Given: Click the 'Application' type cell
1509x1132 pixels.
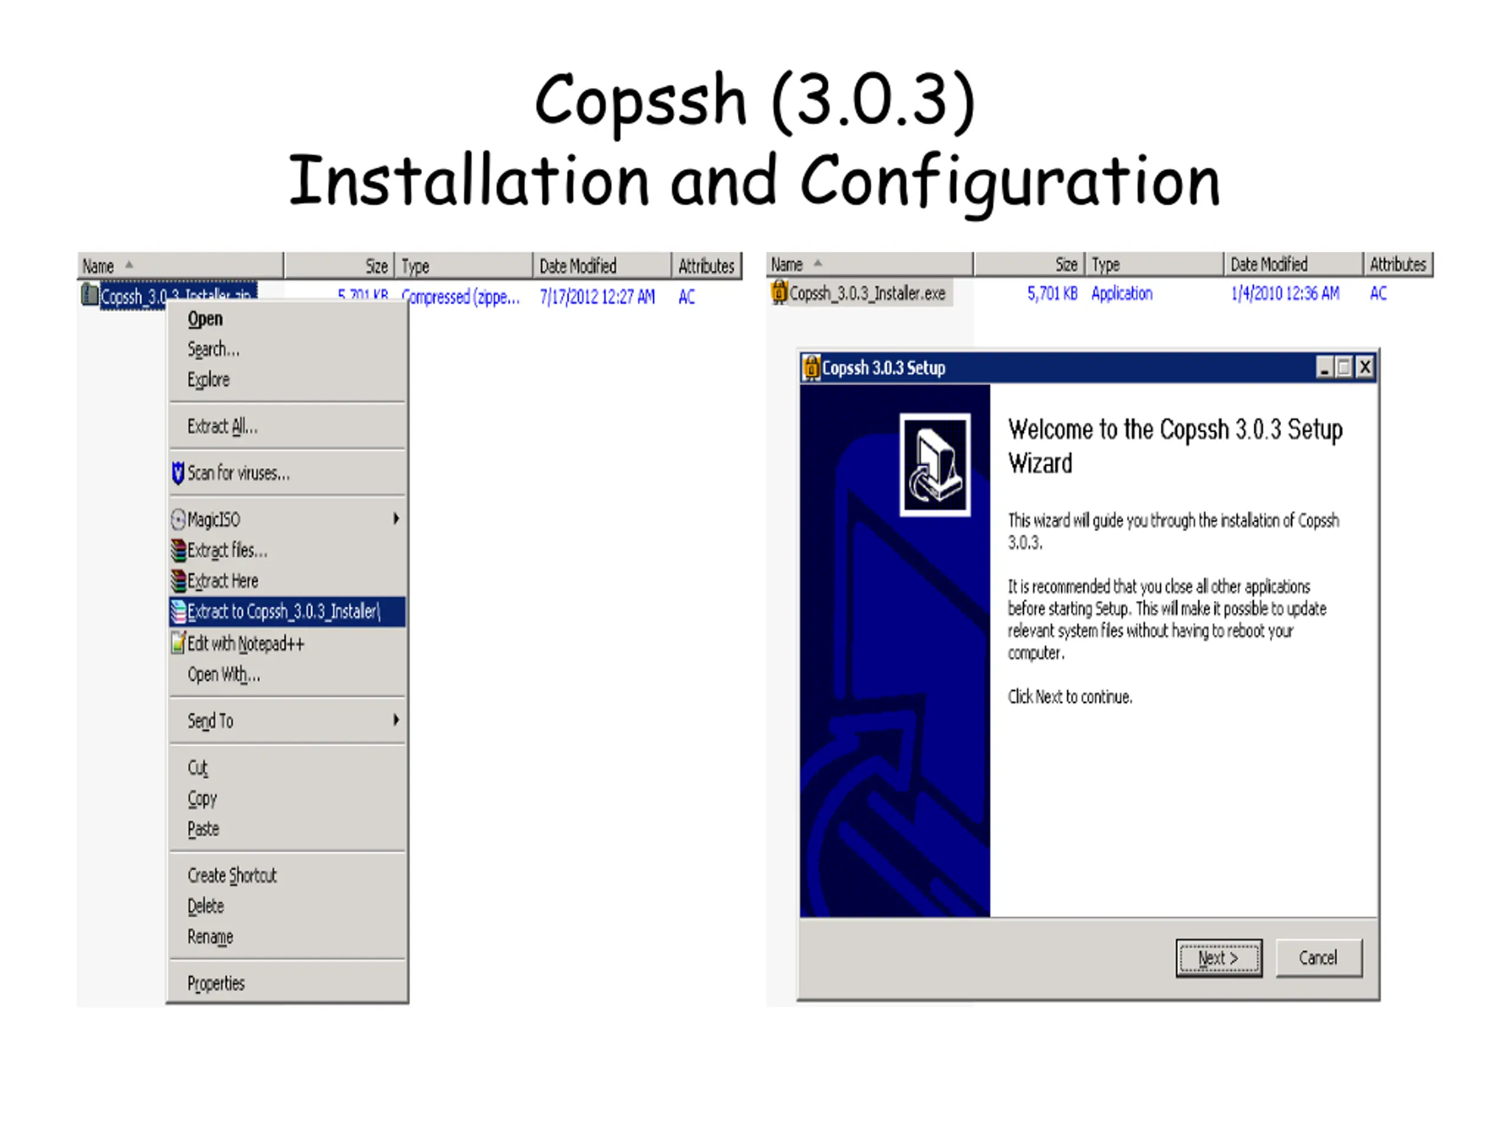Looking at the screenshot, I should click(x=1122, y=294).
